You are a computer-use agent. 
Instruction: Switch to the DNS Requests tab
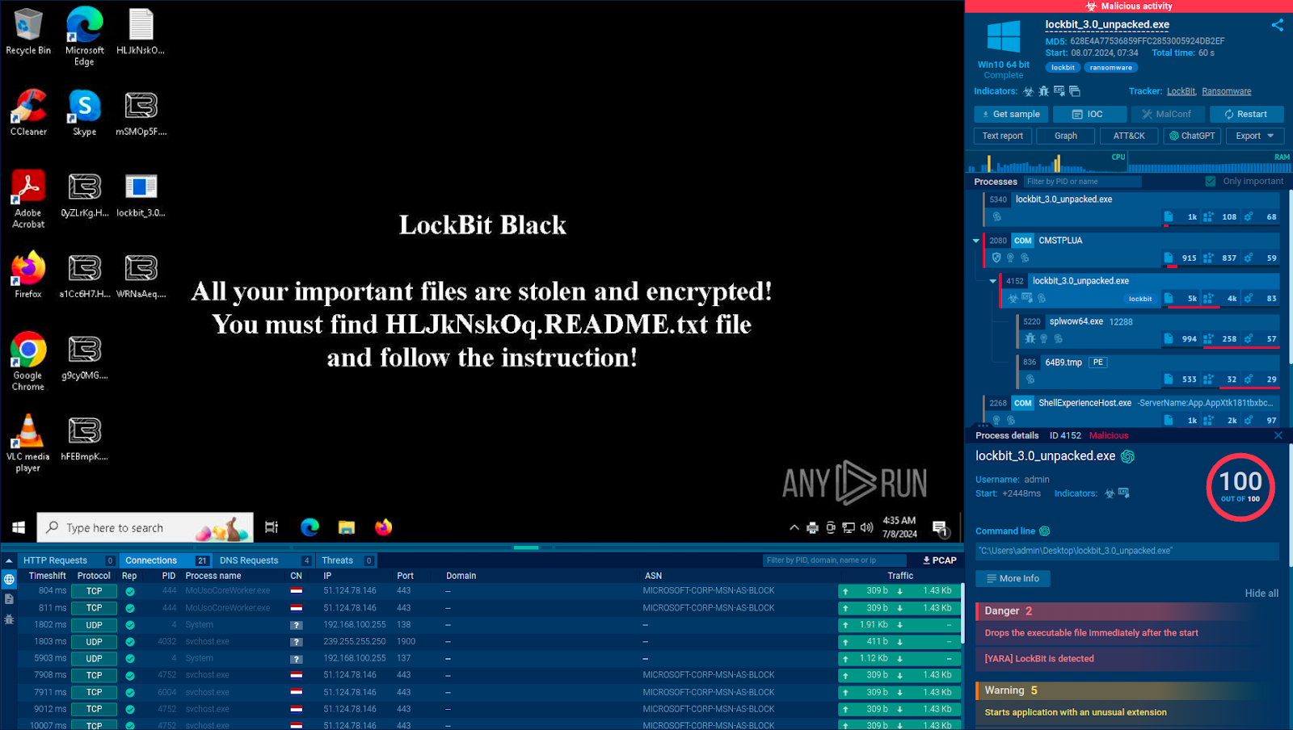[x=263, y=560]
